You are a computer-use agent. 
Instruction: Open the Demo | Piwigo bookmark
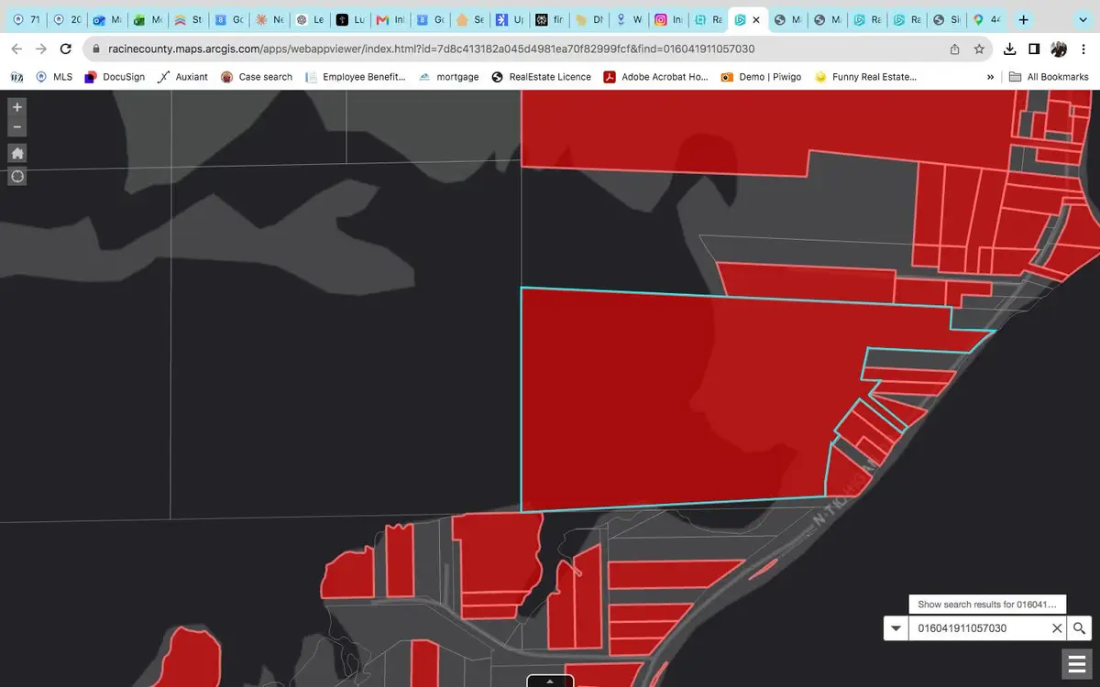point(761,77)
